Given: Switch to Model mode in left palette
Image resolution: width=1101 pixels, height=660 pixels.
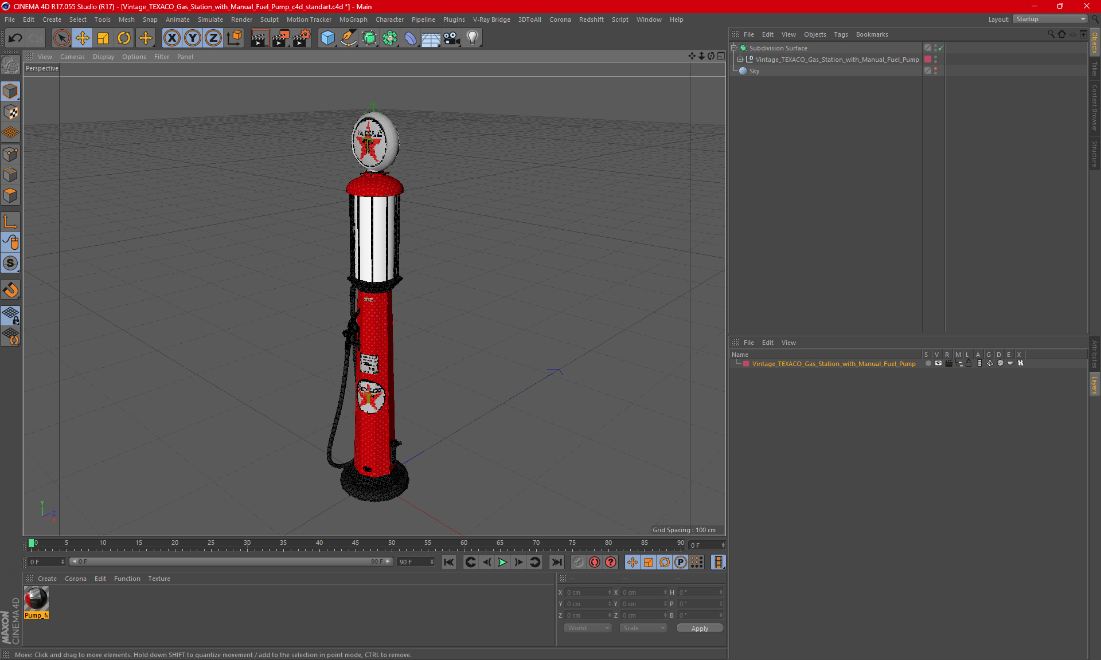Looking at the screenshot, I should (10, 92).
